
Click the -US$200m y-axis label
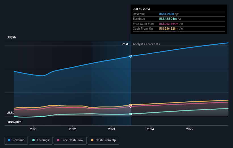pos(14,122)
